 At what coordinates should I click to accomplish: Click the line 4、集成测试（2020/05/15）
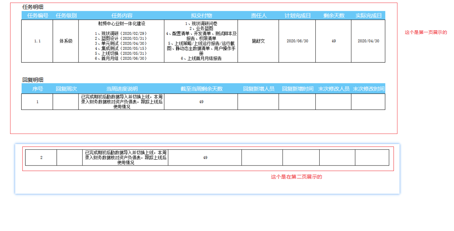tap(121, 48)
